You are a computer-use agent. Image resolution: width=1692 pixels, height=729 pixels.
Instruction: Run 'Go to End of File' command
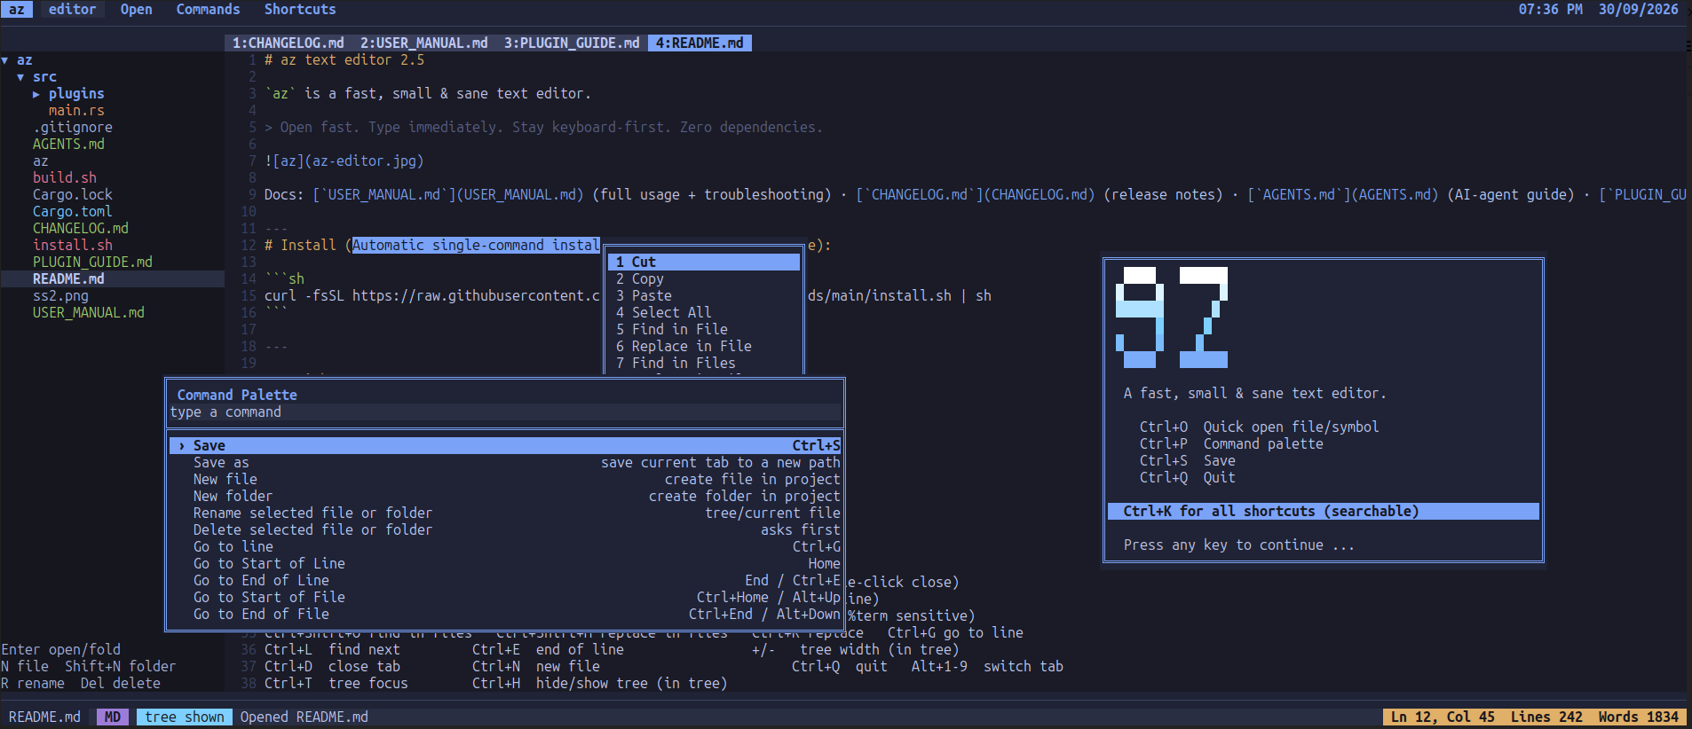[x=505, y=615]
